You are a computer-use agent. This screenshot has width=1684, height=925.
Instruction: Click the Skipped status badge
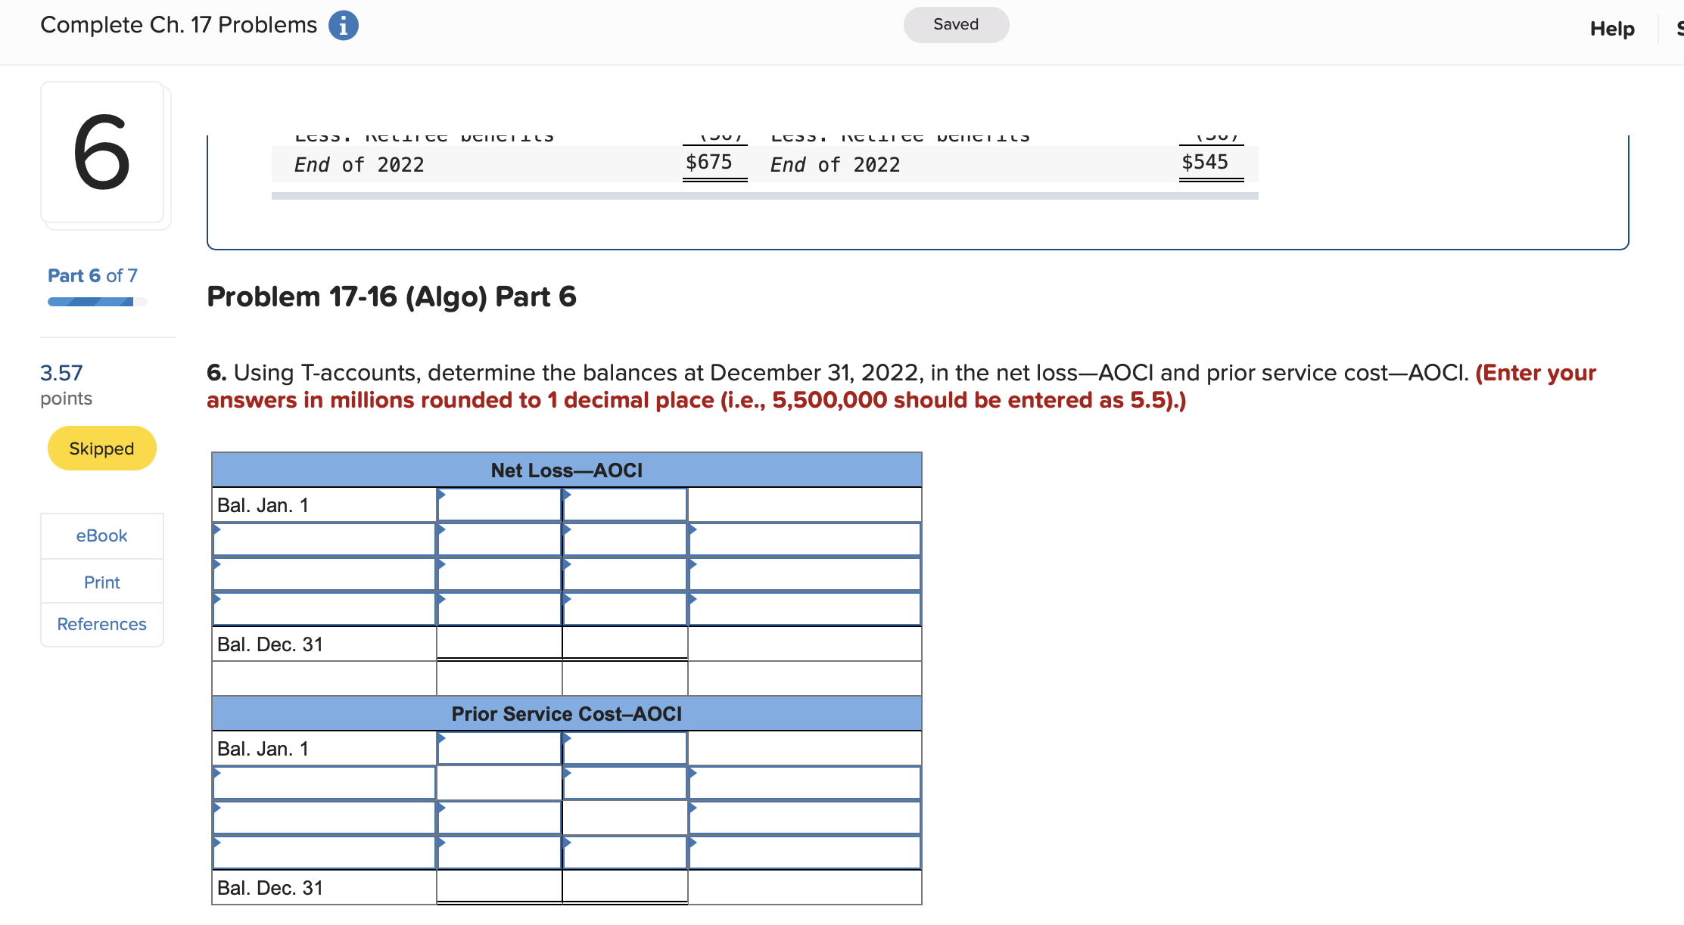[101, 449]
